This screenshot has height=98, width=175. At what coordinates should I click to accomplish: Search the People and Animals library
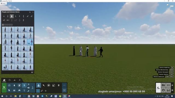30,12
